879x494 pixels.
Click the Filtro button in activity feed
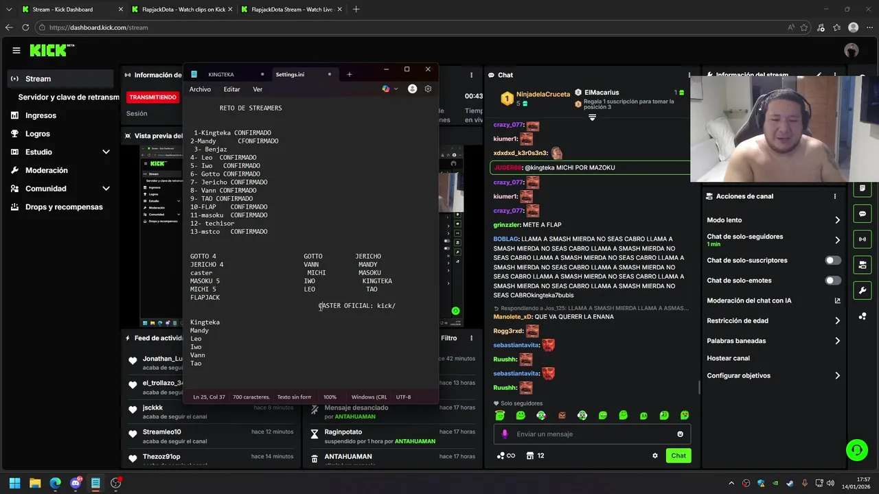(x=448, y=338)
